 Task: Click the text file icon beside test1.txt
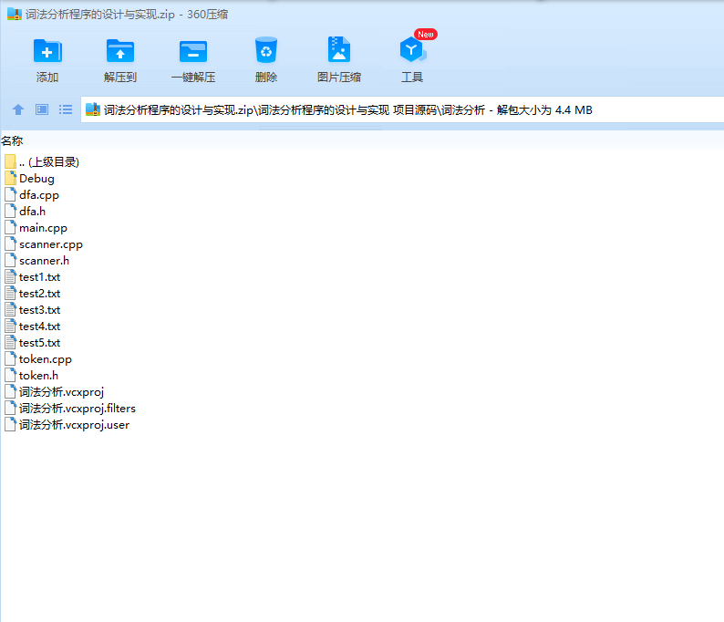point(10,277)
